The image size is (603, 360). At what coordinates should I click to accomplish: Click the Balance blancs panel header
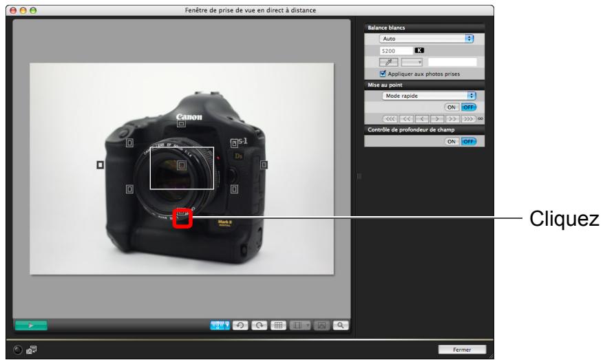click(x=424, y=28)
